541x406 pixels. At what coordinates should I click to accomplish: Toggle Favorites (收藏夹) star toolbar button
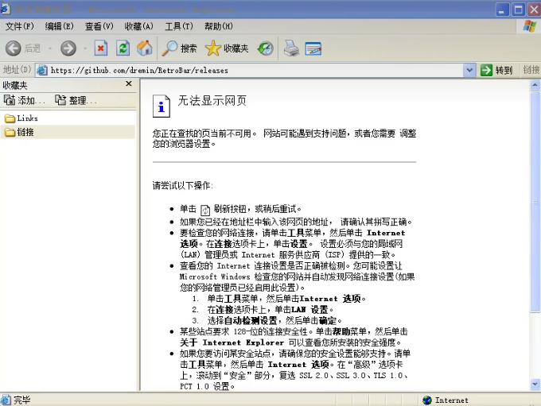coord(227,48)
